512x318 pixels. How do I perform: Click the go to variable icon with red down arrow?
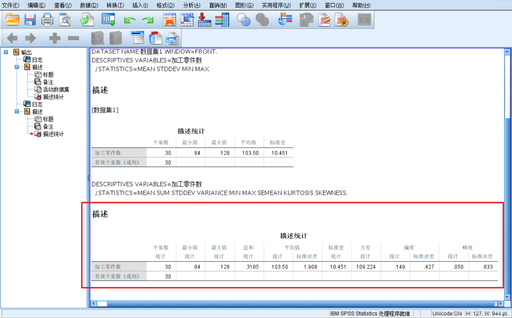point(204,20)
